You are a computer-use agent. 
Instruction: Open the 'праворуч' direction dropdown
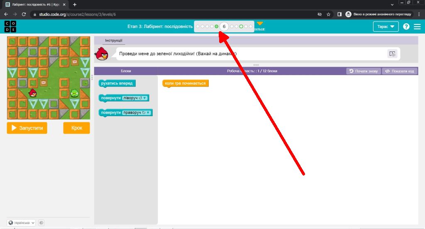tap(136, 113)
